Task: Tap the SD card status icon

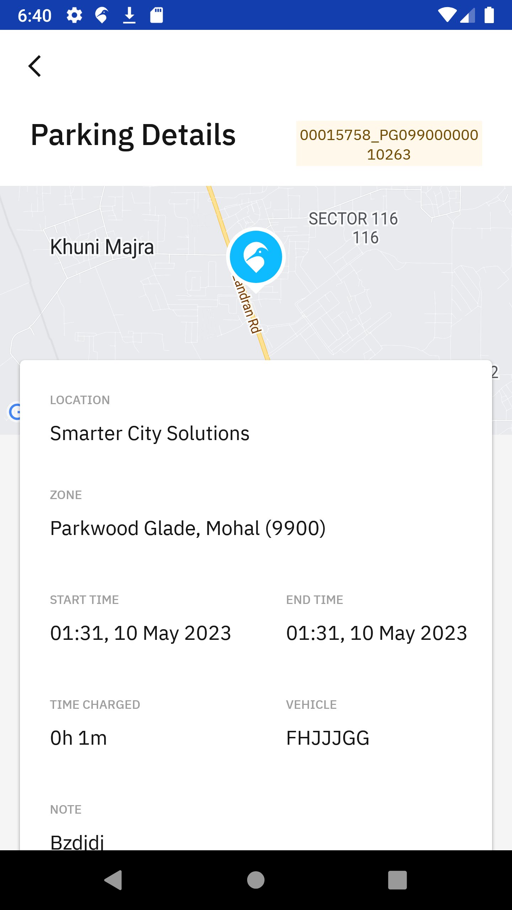Action: click(x=156, y=16)
